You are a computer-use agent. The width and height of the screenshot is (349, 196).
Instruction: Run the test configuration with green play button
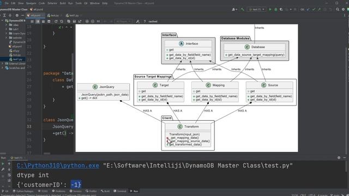click(x=270, y=9)
